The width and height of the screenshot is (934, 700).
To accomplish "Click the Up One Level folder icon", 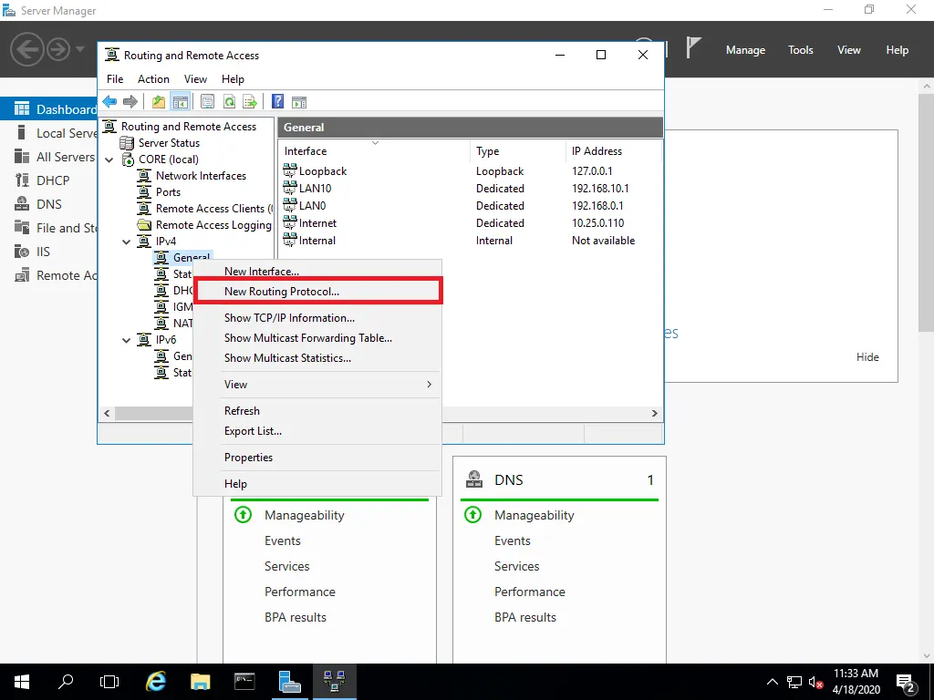I will pos(159,102).
